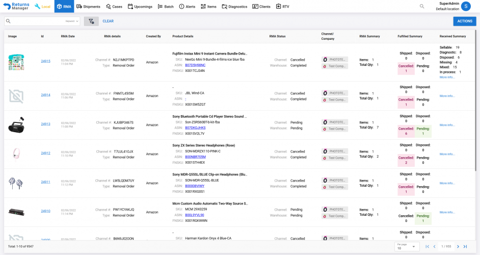Screen dimensions: 480x255
Task: Open RMA id 24910
Action: [x=46, y=211]
